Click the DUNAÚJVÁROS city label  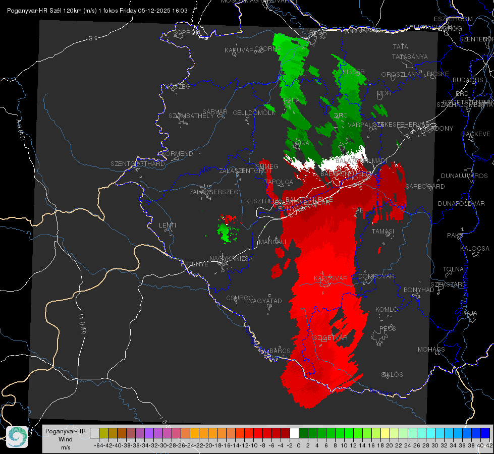[x=464, y=176]
